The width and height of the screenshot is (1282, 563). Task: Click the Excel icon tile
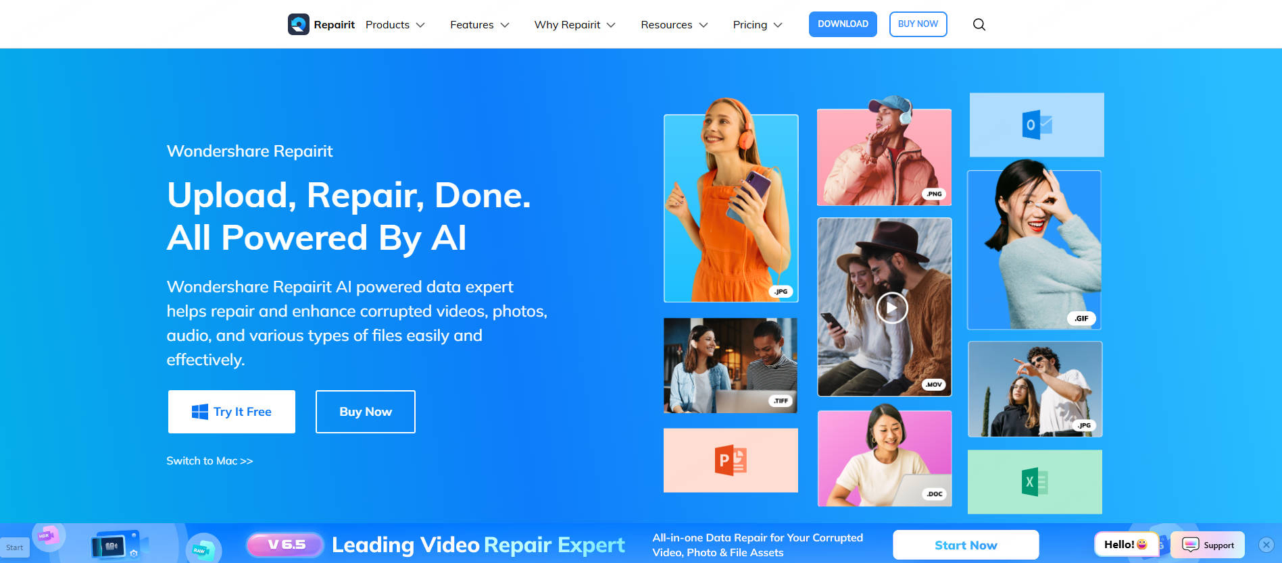tap(1034, 482)
